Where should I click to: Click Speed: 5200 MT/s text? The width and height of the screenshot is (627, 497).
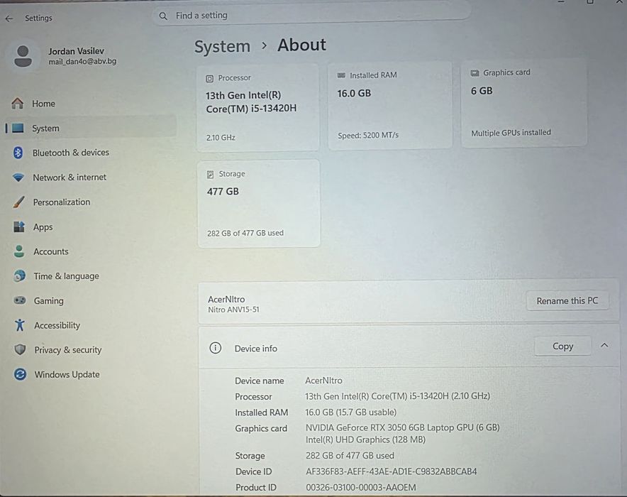point(368,135)
